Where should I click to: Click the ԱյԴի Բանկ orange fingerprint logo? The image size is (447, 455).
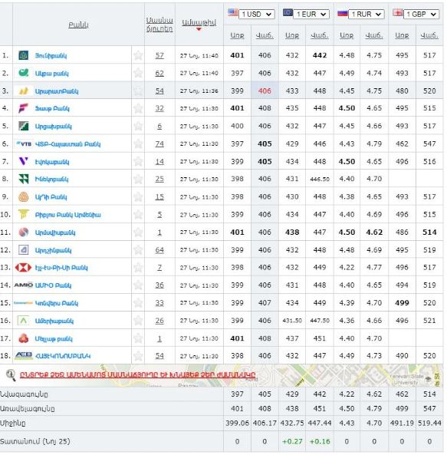pyautogui.click(x=24, y=196)
